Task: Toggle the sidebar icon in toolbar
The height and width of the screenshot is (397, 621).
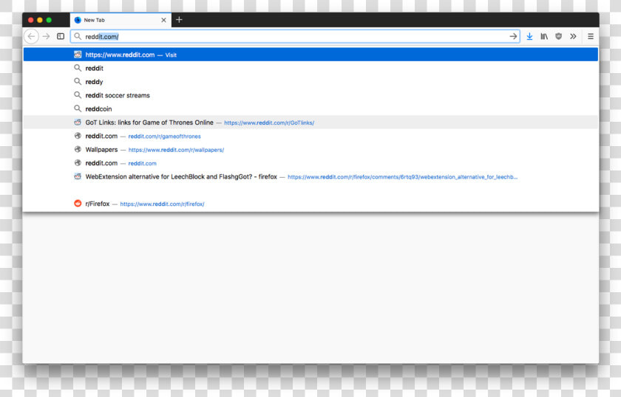Action: pos(61,36)
